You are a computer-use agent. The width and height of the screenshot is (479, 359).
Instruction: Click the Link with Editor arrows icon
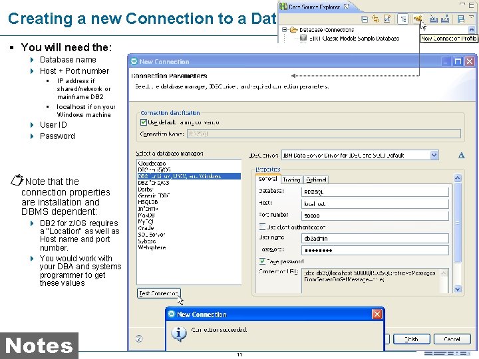coord(376,19)
